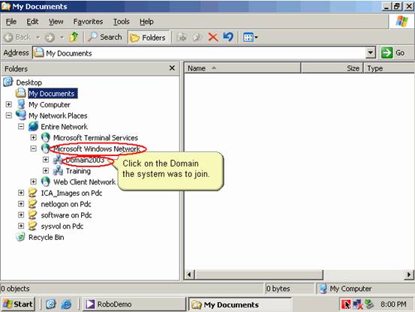This screenshot has width=415, height=312.
Task: Open the Help menu
Action: click(146, 22)
